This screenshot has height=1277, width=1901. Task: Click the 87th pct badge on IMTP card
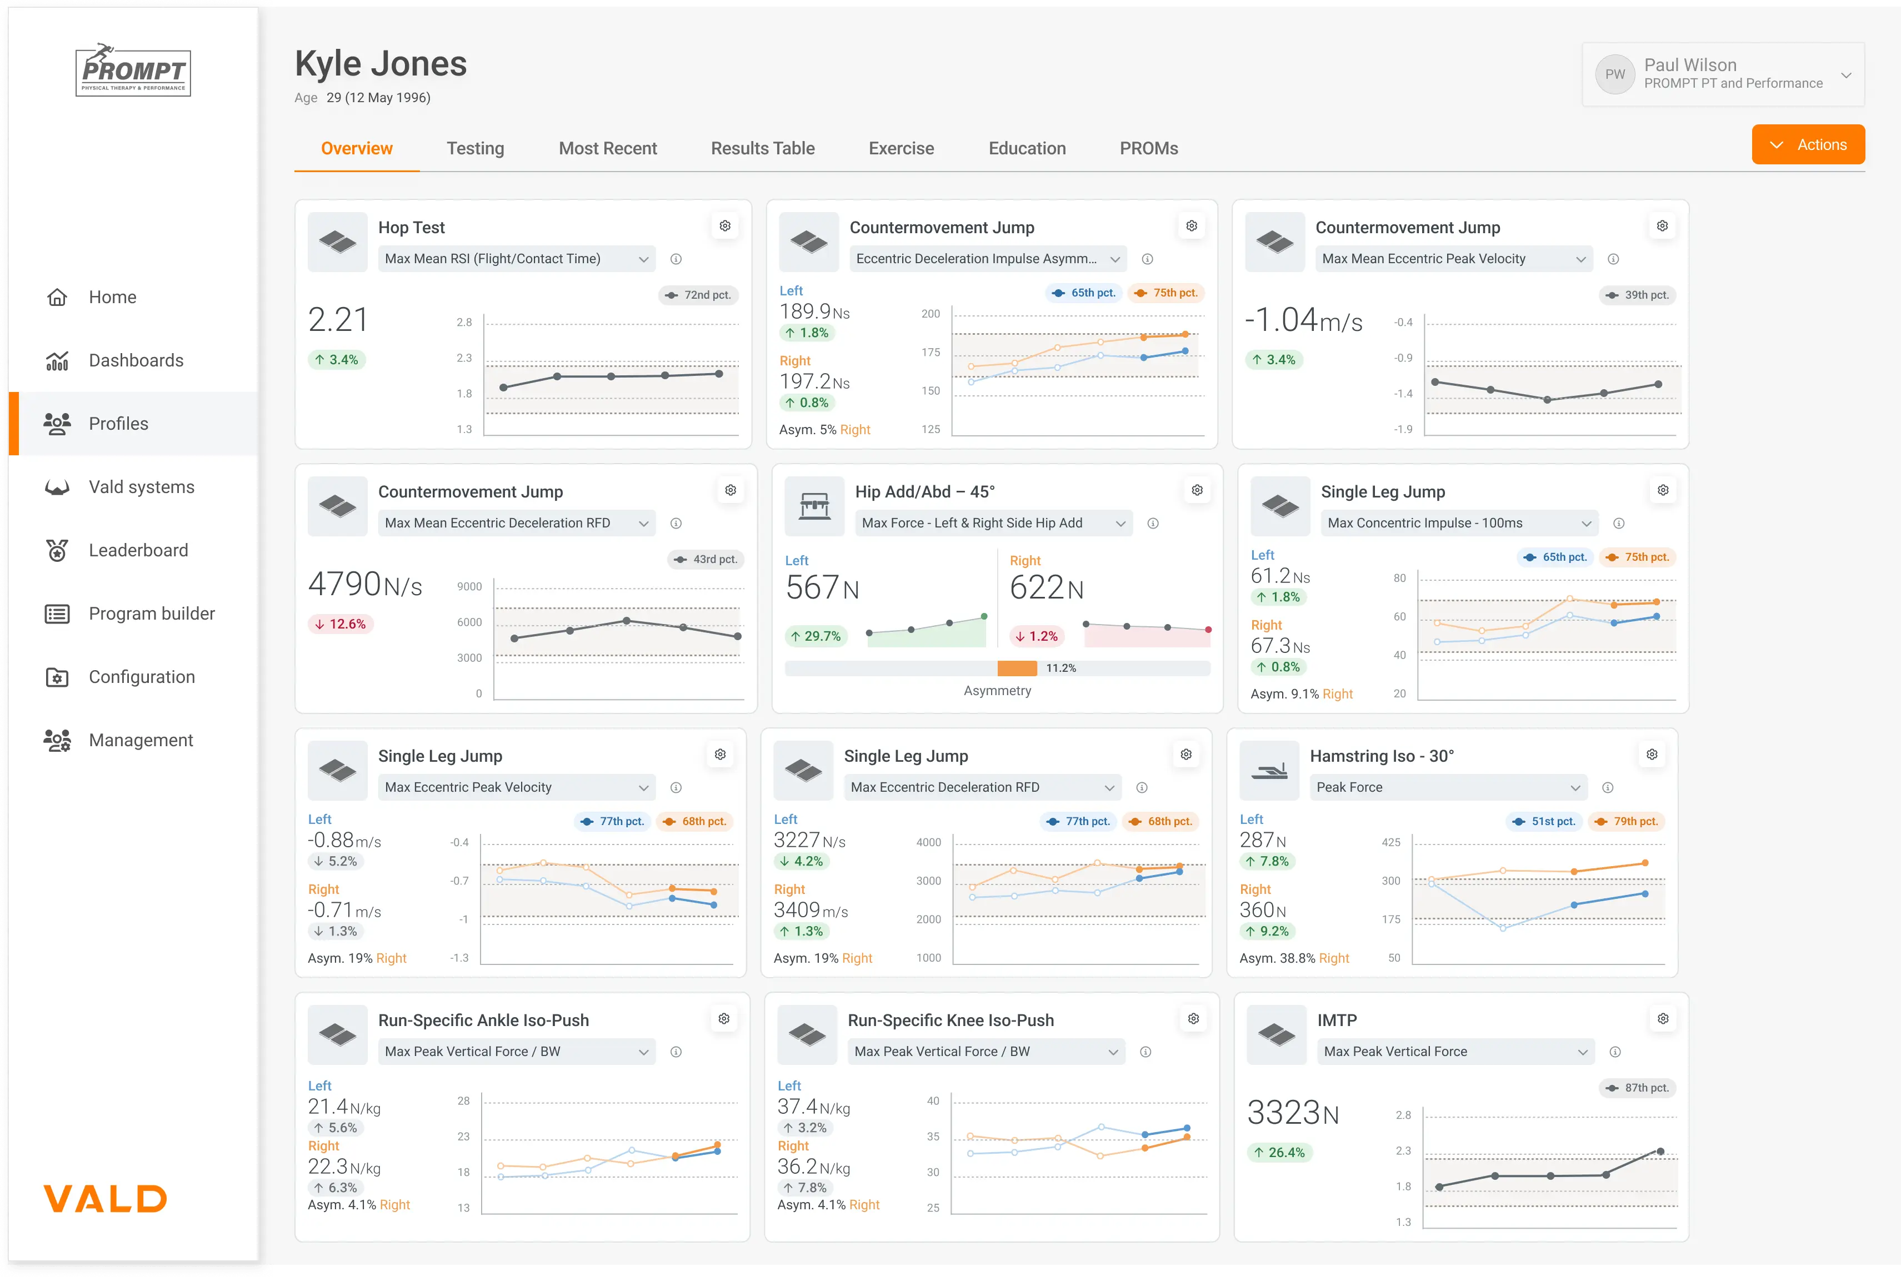tap(1637, 1088)
